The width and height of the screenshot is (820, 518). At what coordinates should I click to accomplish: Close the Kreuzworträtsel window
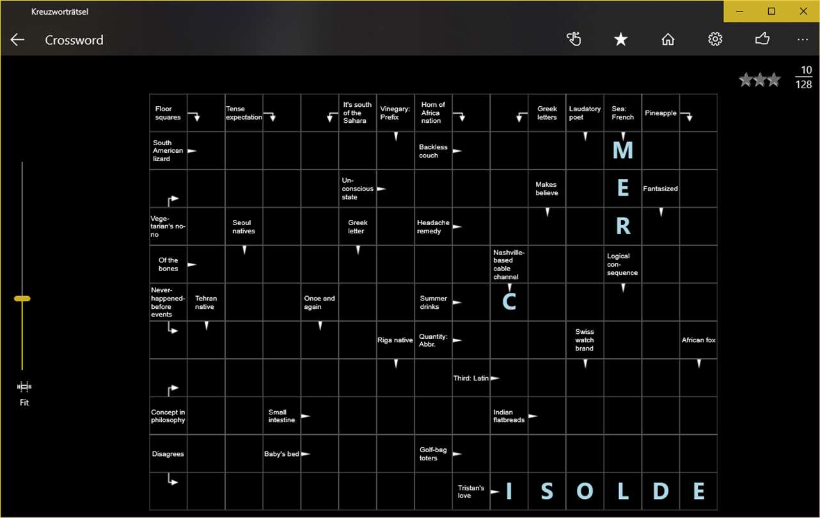tap(803, 12)
